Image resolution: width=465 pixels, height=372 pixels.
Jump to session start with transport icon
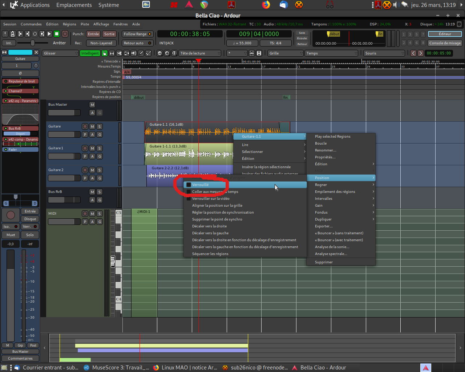[x=20, y=34]
